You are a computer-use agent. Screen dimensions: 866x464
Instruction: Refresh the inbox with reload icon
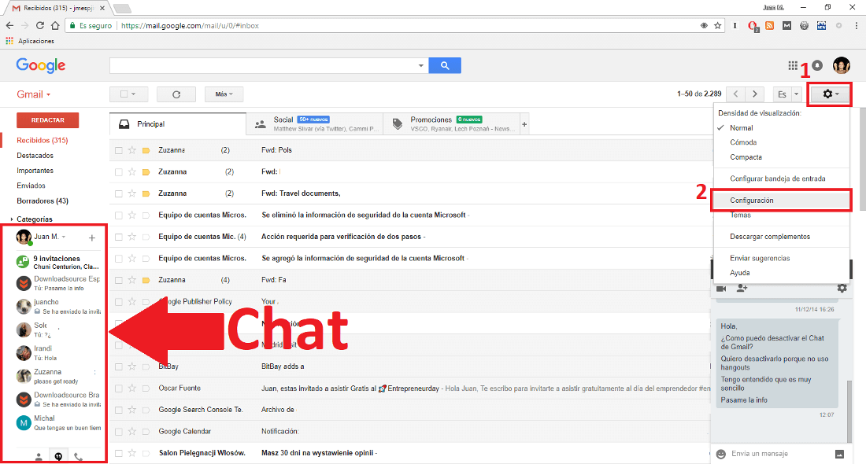pos(176,94)
